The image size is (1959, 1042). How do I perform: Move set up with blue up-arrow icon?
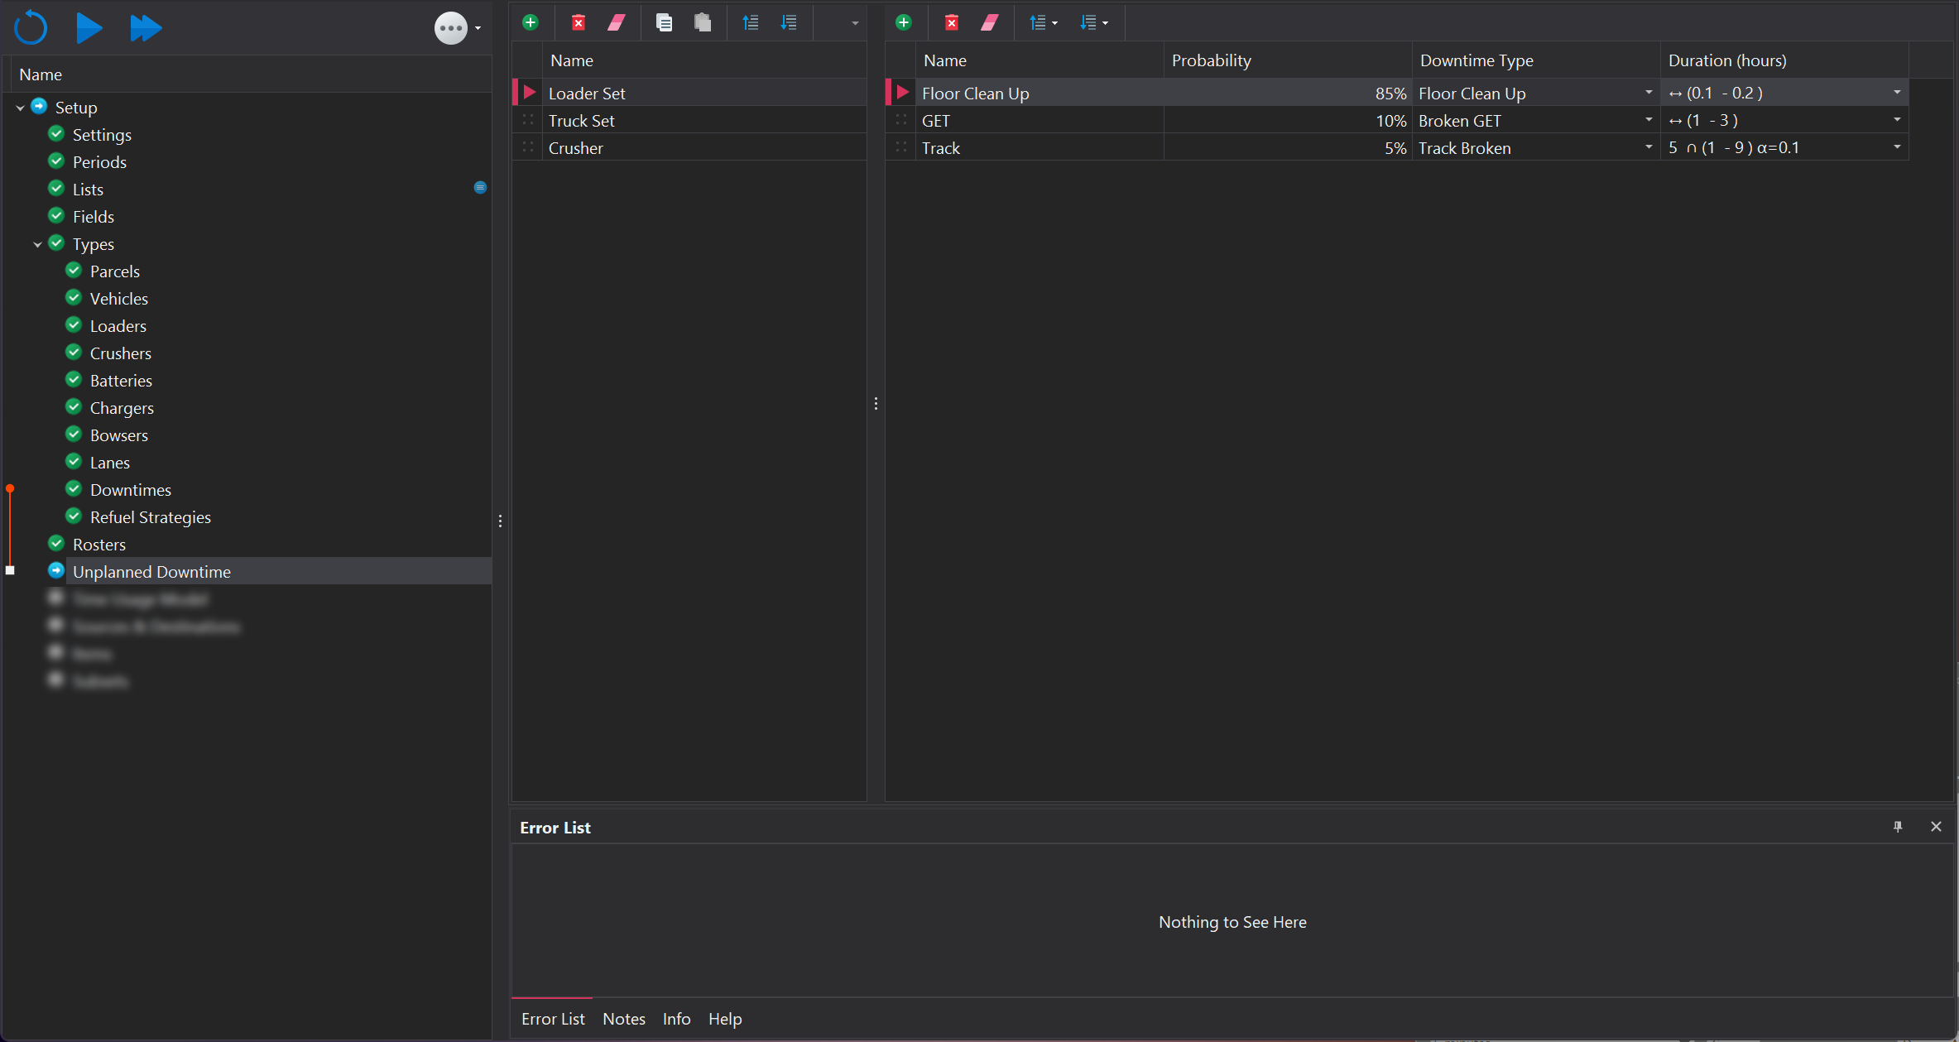click(751, 22)
